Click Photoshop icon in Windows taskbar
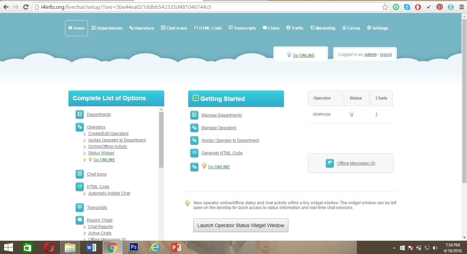The width and height of the screenshot is (467, 254). [x=133, y=247]
